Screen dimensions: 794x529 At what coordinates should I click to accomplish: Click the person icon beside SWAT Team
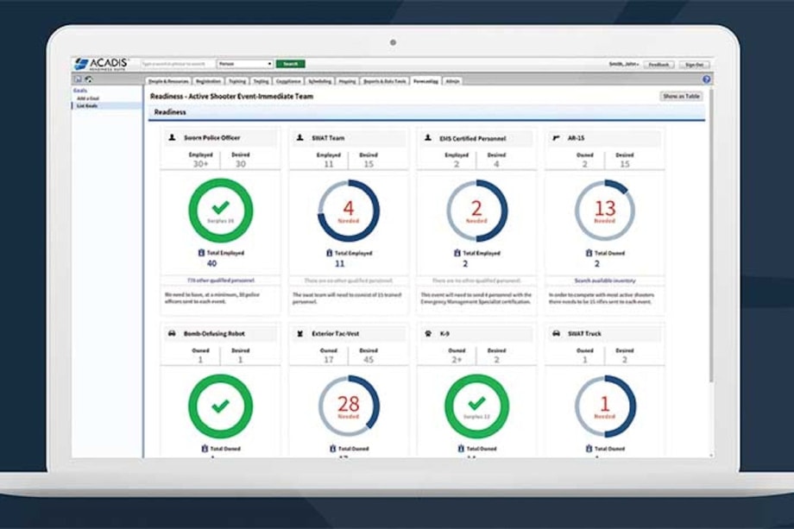click(299, 137)
